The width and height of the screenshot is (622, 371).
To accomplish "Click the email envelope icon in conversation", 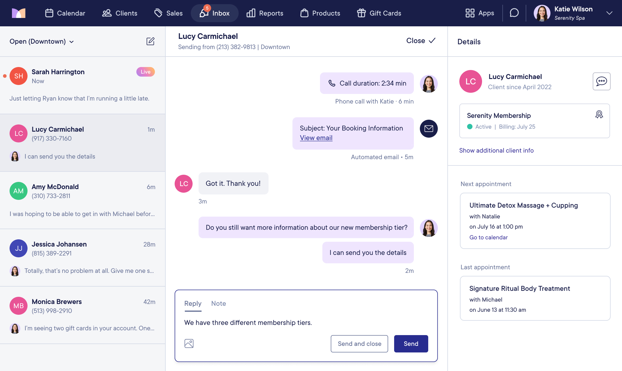I will click(429, 129).
